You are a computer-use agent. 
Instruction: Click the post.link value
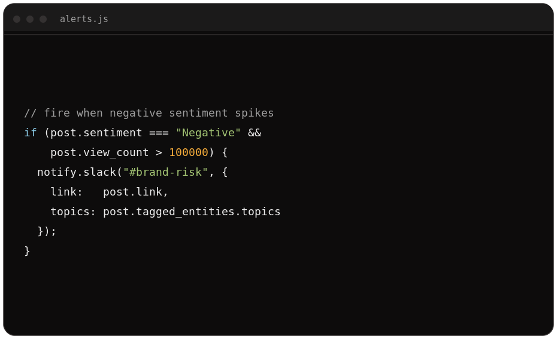[x=132, y=192]
